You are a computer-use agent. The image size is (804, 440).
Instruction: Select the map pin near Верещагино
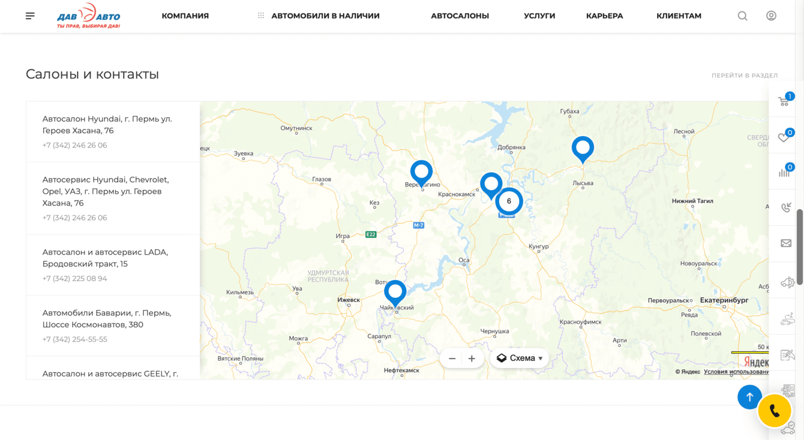(421, 174)
